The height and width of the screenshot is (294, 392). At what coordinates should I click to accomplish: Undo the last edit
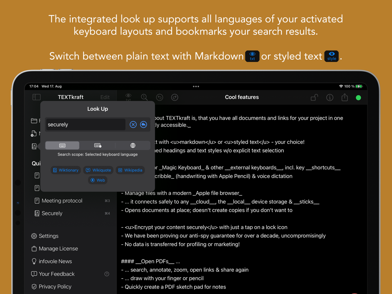(160, 97)
